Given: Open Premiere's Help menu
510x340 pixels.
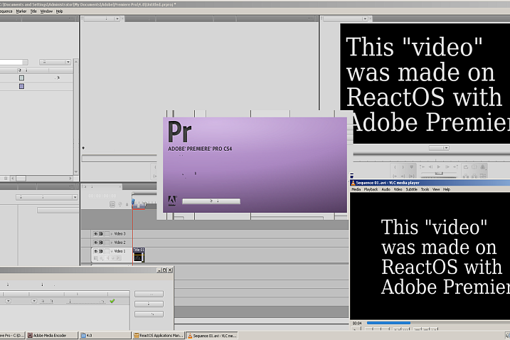Looking at the screenshot, I should 59,11.
